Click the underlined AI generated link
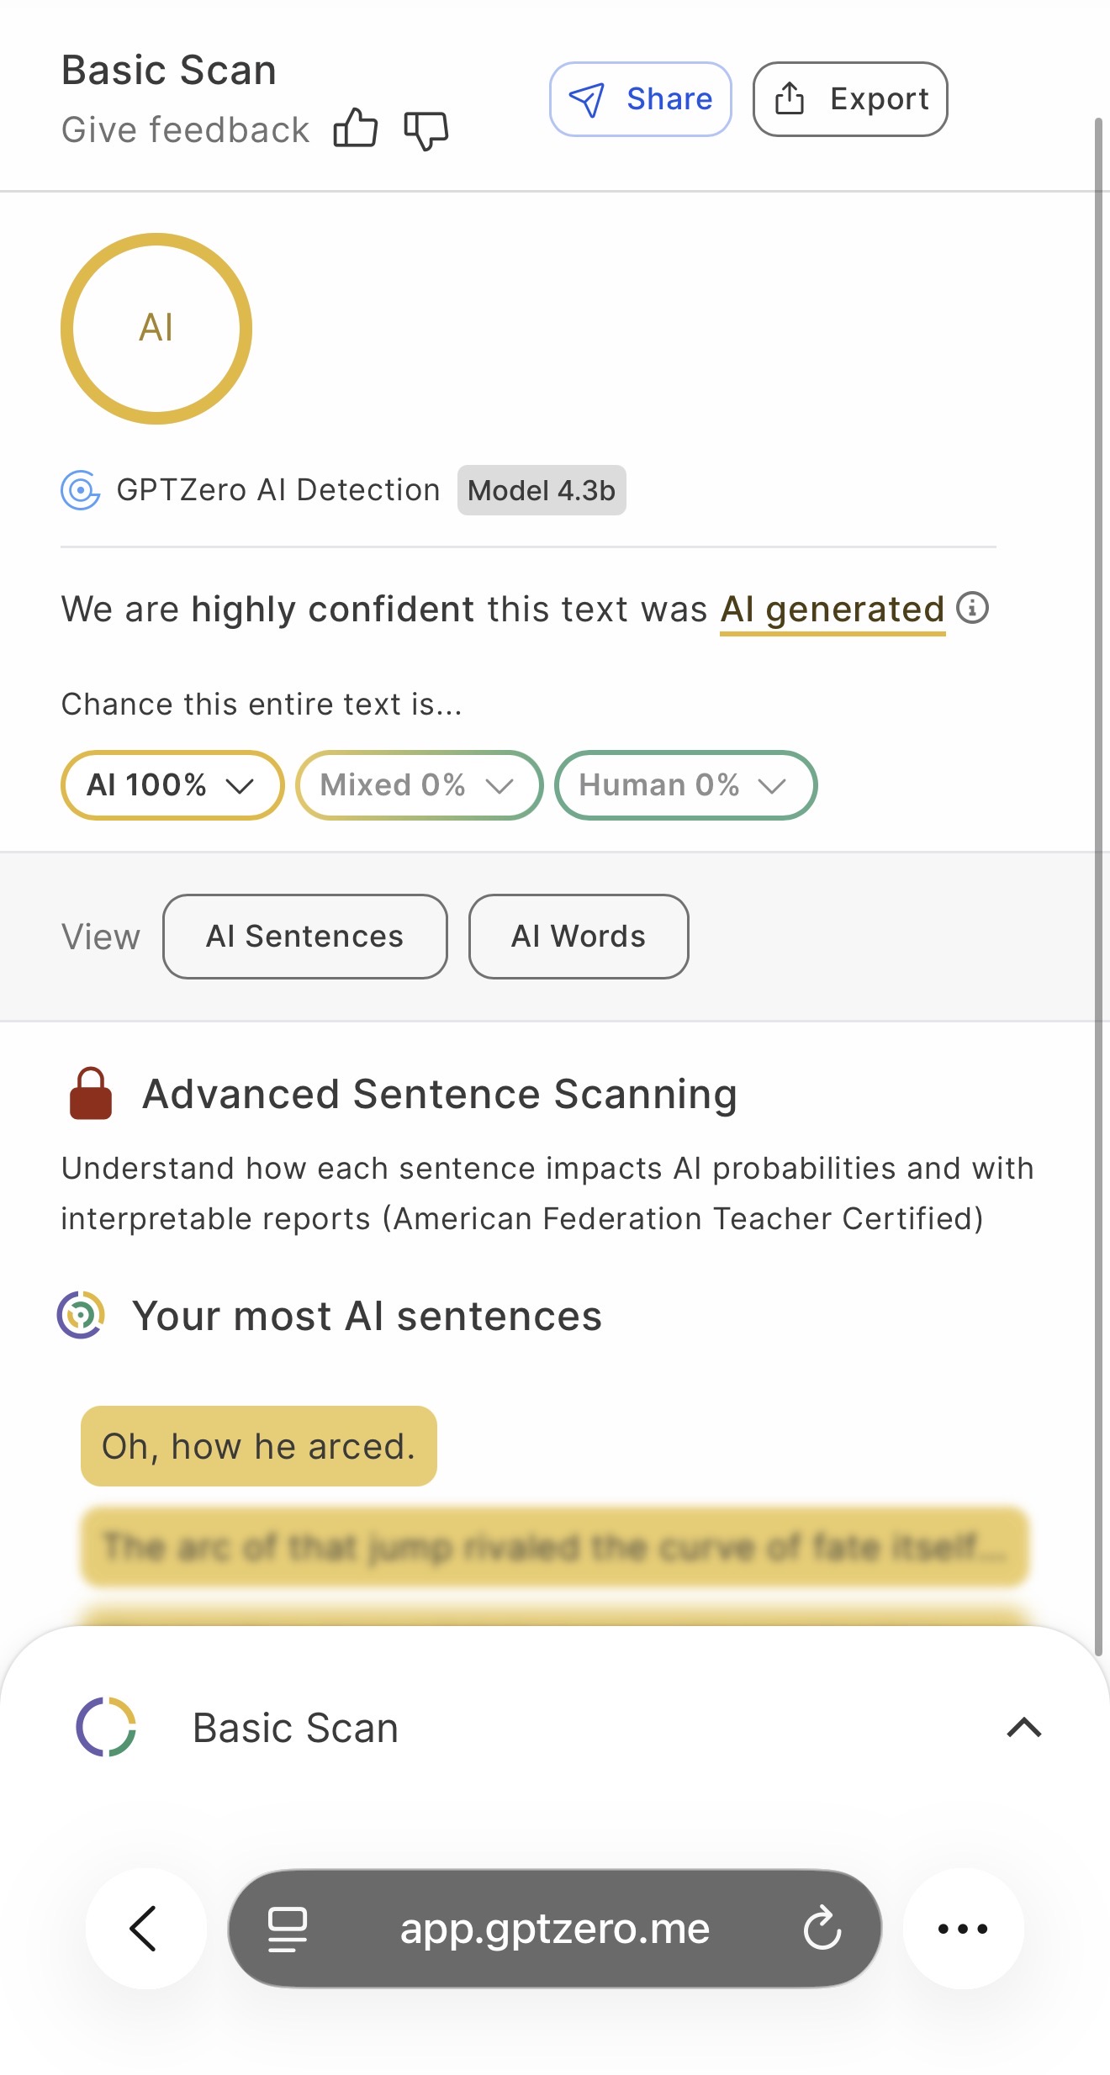The width and height of the screenshot is (1110, 2075). tap(832, 610)
